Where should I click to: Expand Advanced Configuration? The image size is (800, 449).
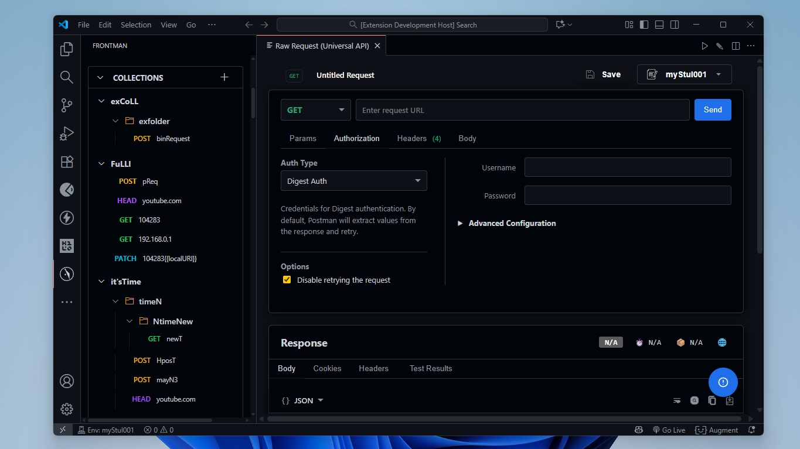tap(506, 223)
